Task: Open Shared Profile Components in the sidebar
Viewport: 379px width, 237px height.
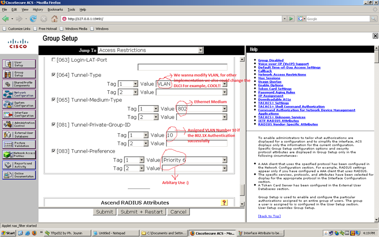Action: click(19, 84)
